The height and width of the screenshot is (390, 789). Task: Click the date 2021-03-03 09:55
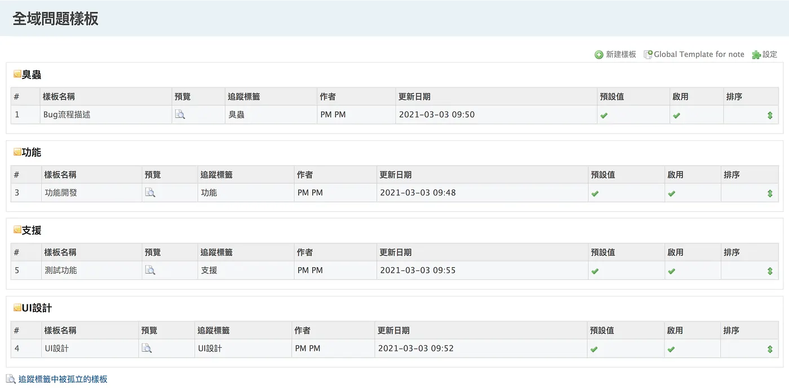(x=418, y=271)
